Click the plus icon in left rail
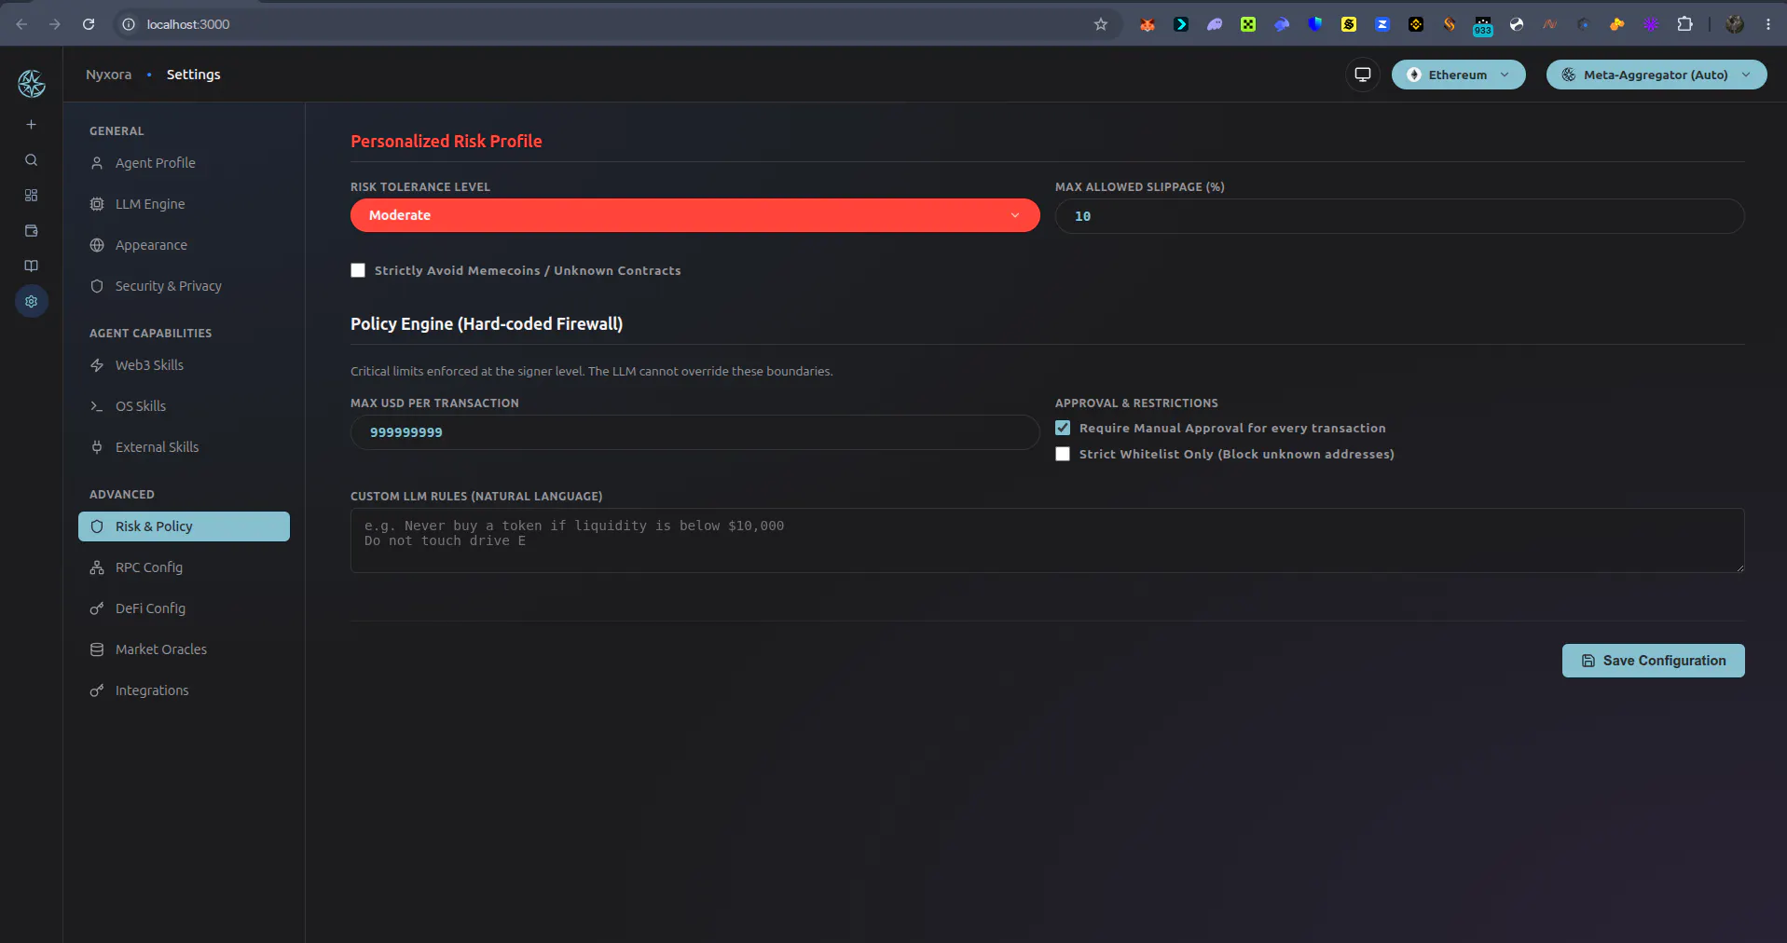 (x=31, y=125)
